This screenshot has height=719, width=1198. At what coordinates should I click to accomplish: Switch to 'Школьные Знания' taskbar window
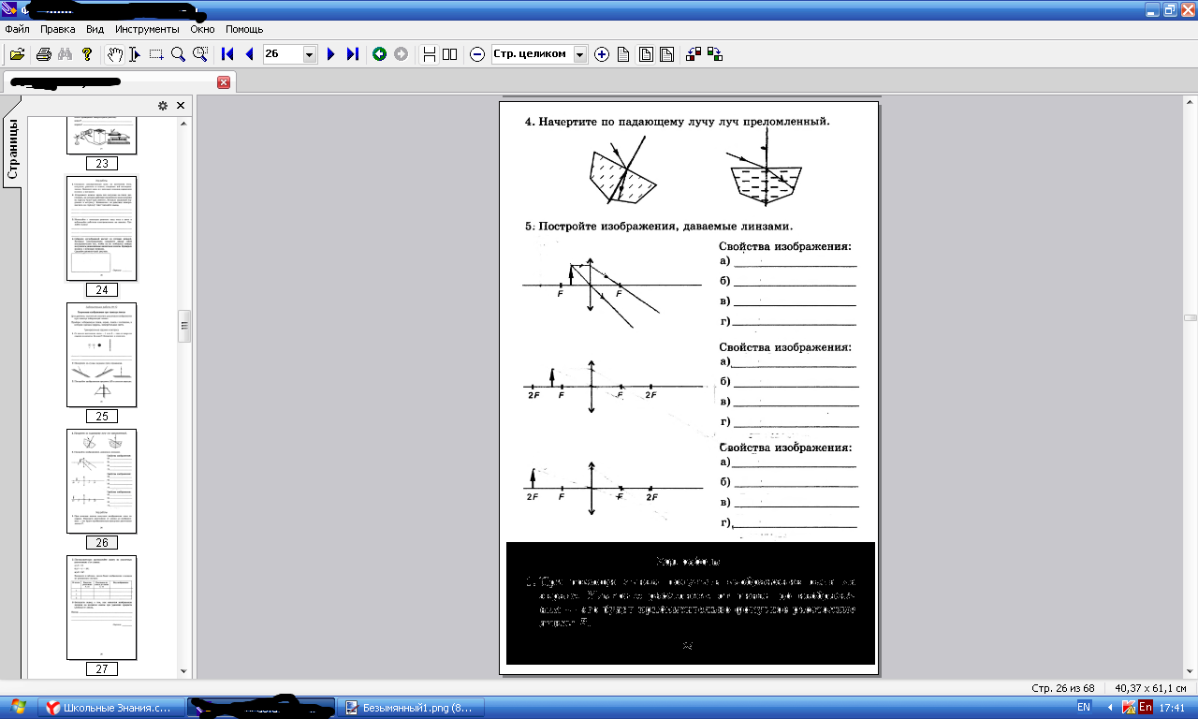coord(110,708)
